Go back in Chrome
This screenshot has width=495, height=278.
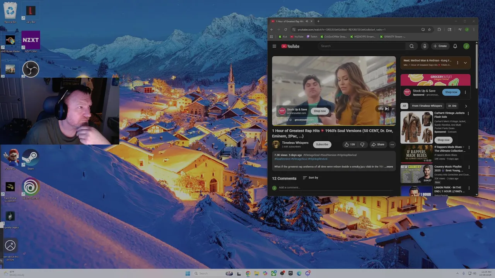tap(271, 29)
